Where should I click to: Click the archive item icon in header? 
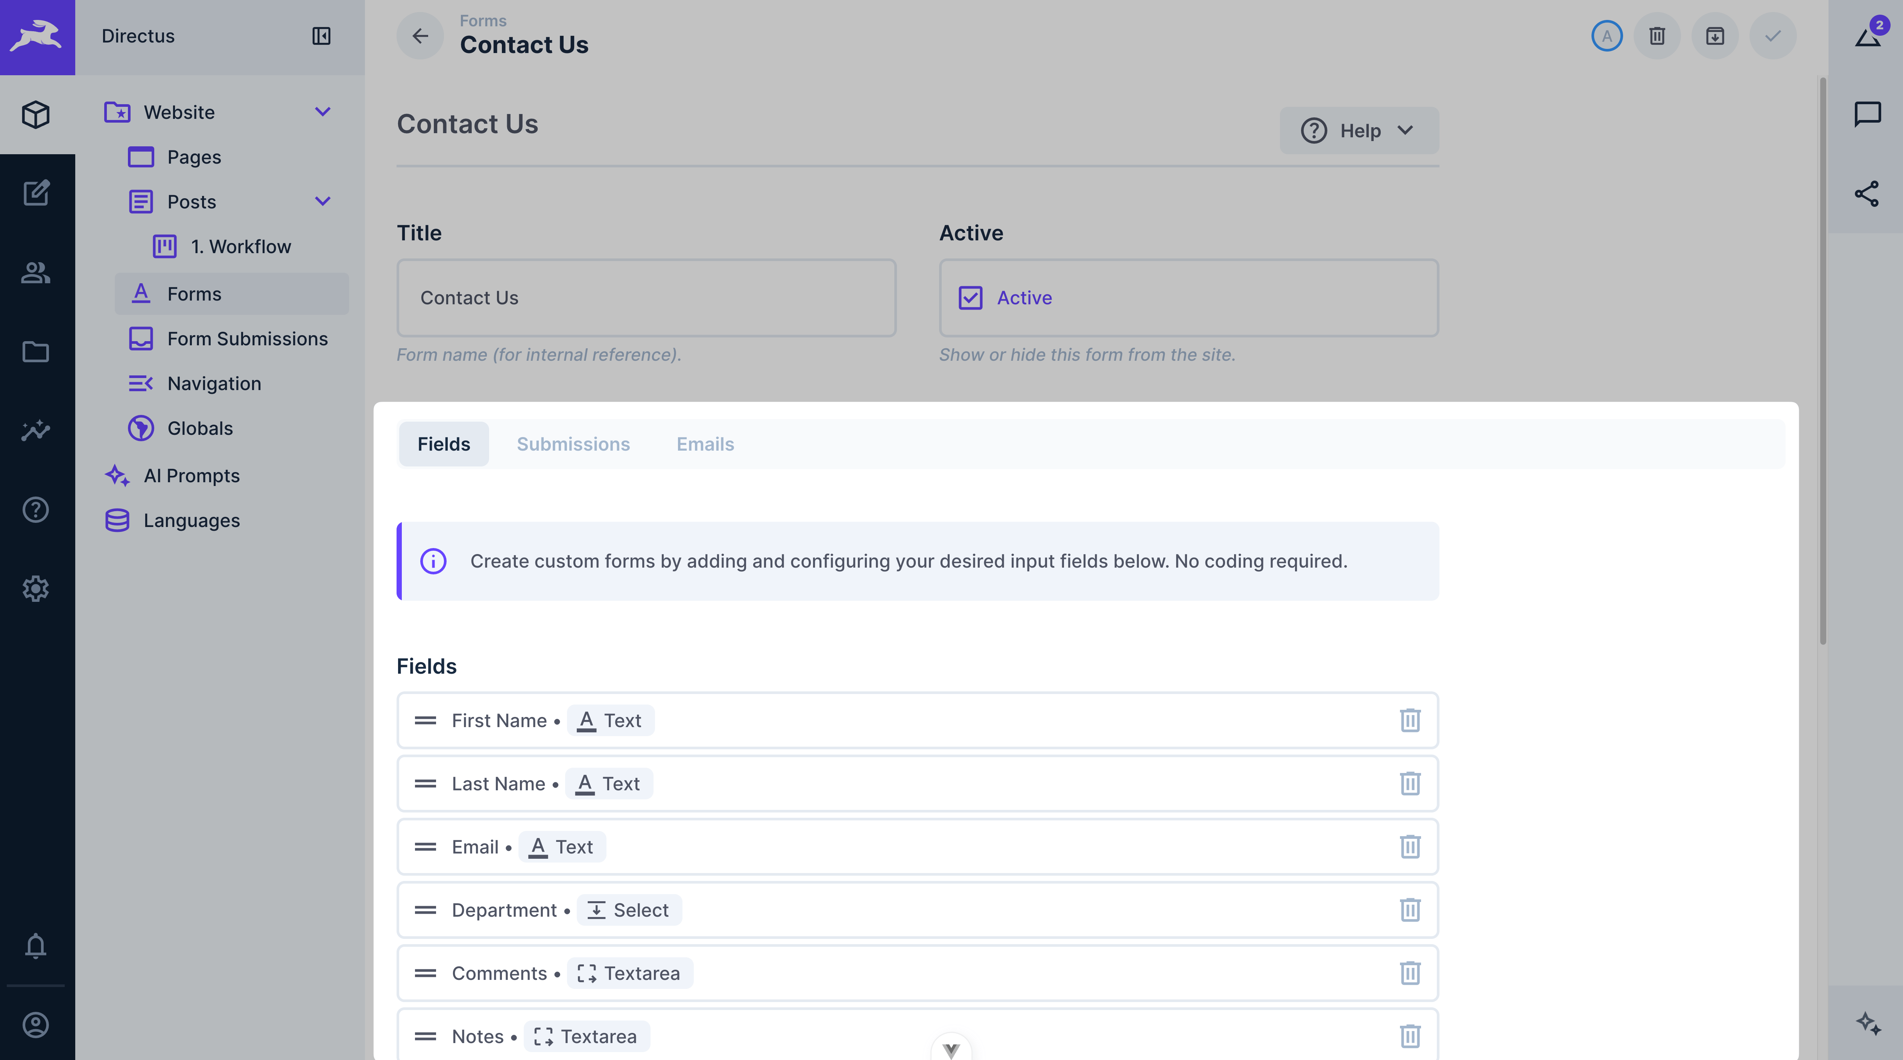[1715, 36]
